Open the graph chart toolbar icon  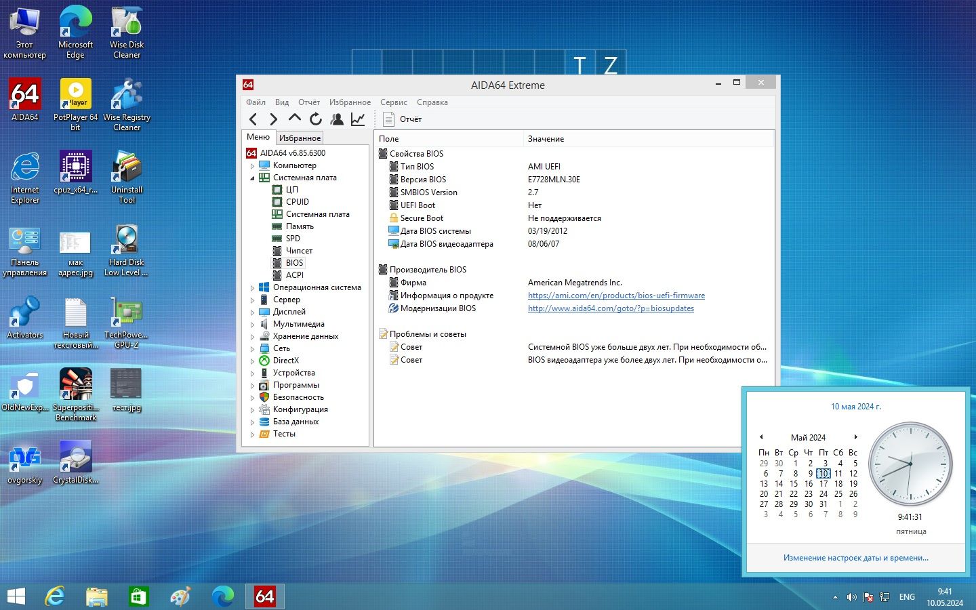[x=358, y=119]
